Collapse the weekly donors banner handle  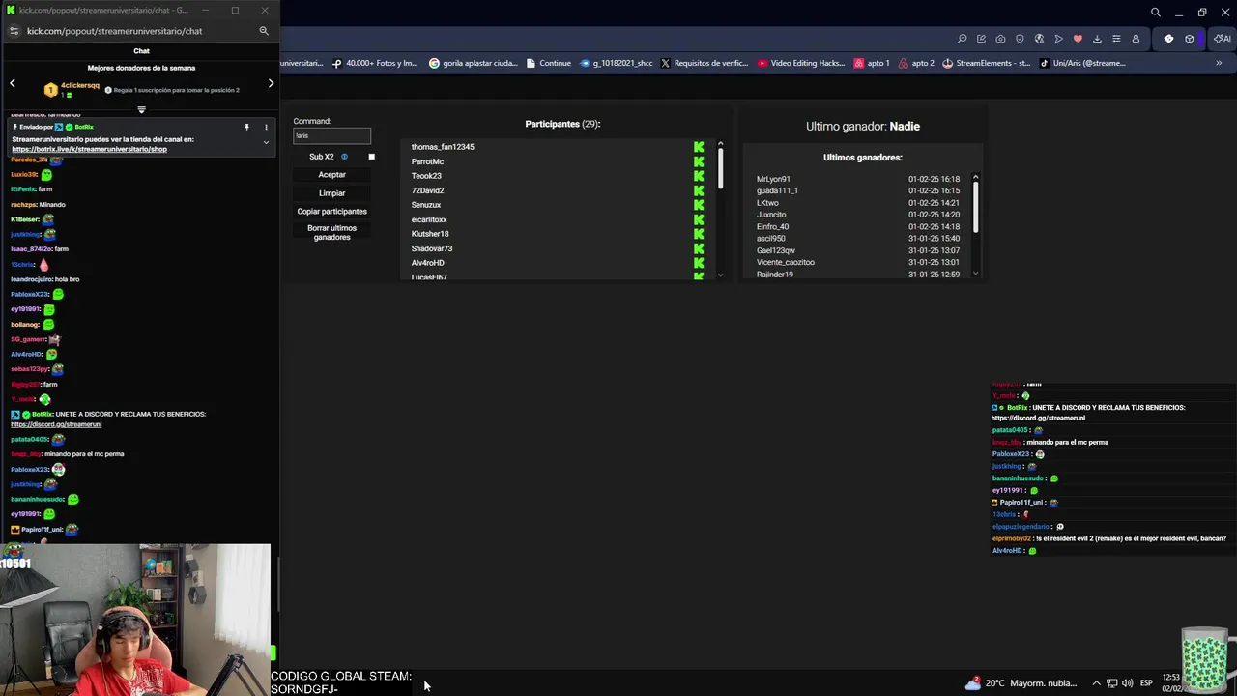tap(141, 110)
